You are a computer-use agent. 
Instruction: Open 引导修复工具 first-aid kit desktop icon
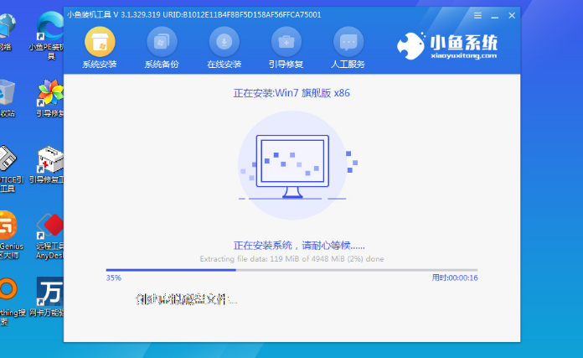coord(49,163)
